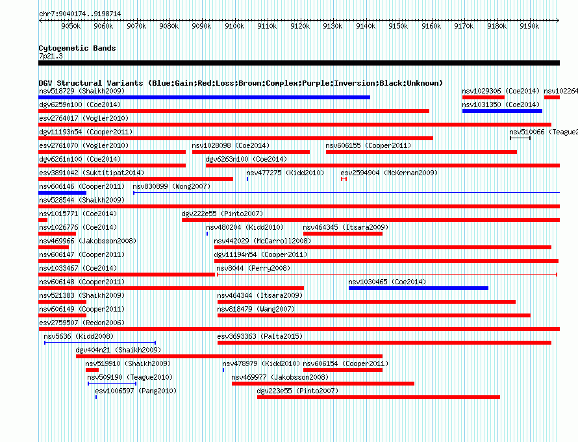The image size is (578, 442).
Task: Open nsv1033467 (Coe2014) label
Action: (x=78, y=268)
